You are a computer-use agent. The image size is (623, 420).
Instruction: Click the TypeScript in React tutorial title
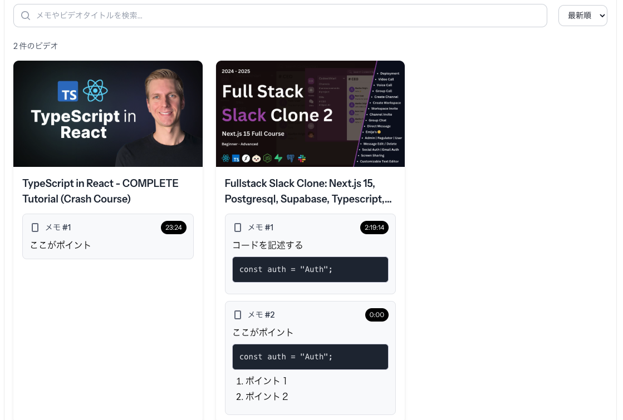coord(100,191)
